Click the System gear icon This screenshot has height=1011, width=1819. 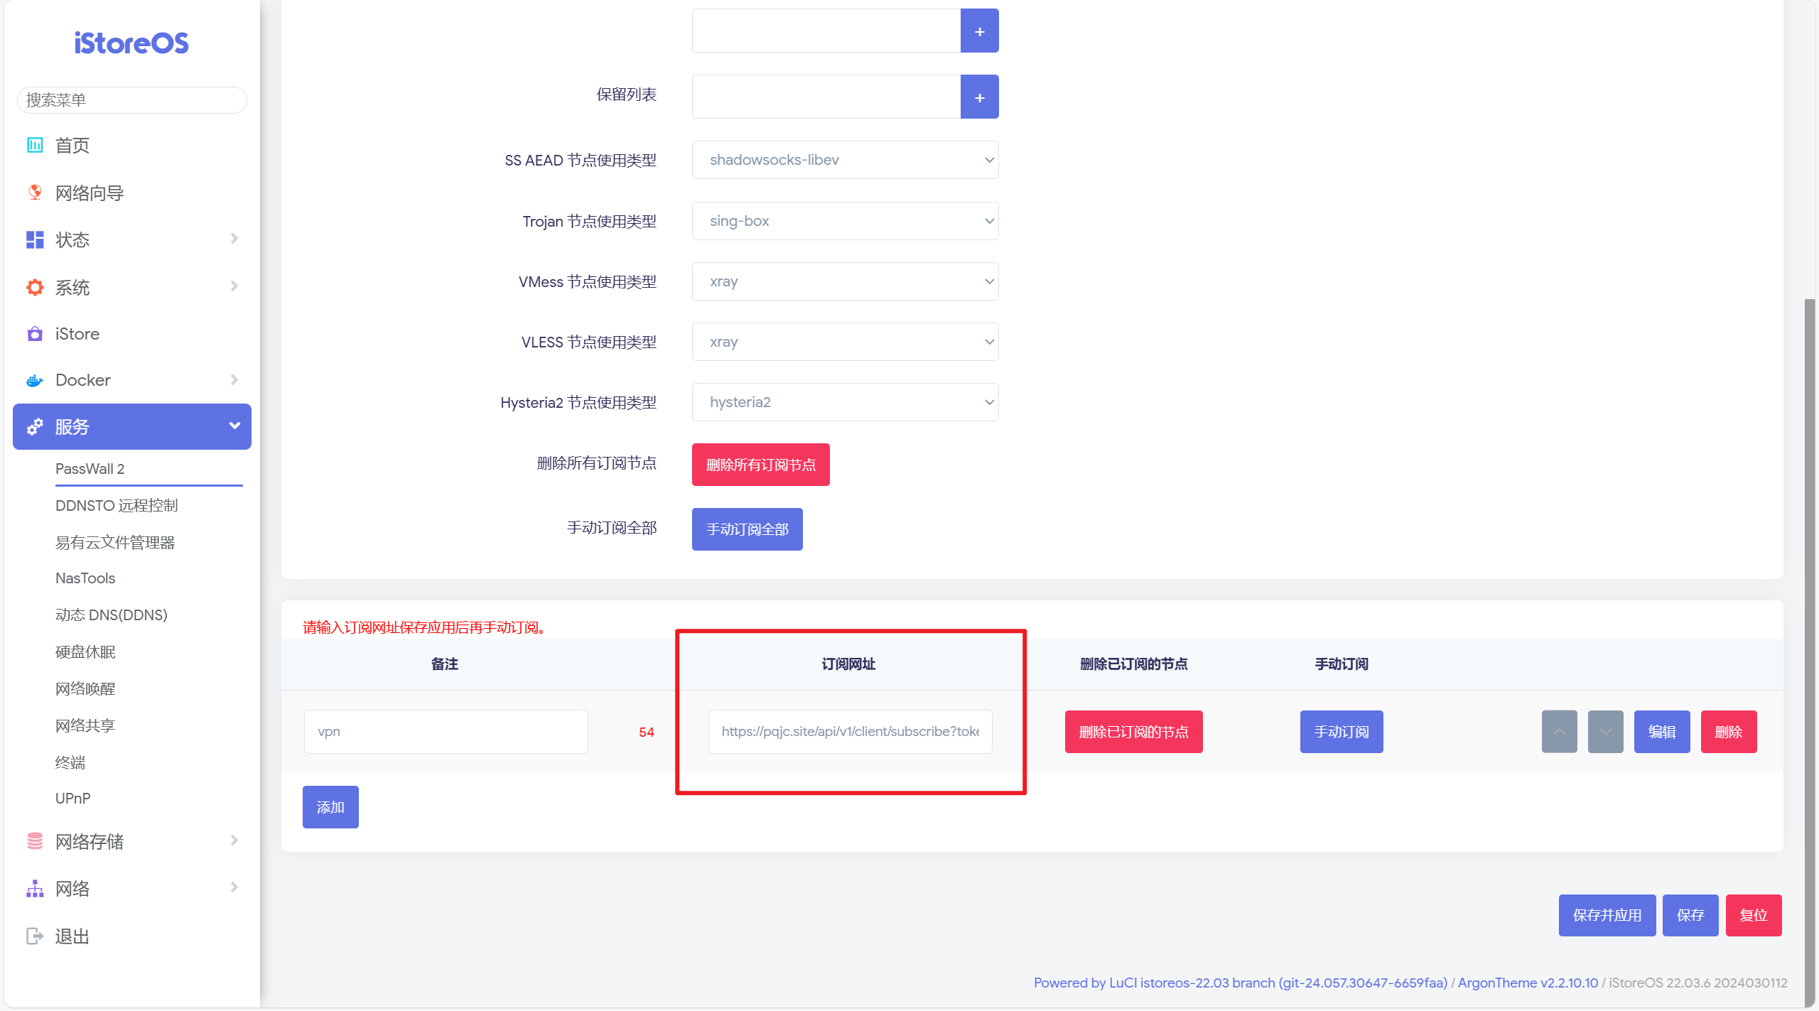[x=34, y=287]
